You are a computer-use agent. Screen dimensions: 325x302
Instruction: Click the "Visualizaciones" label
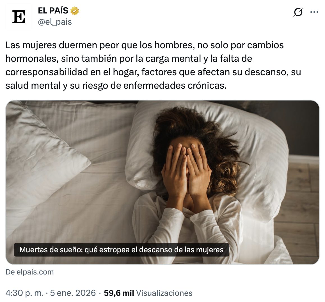pos(164,293)
